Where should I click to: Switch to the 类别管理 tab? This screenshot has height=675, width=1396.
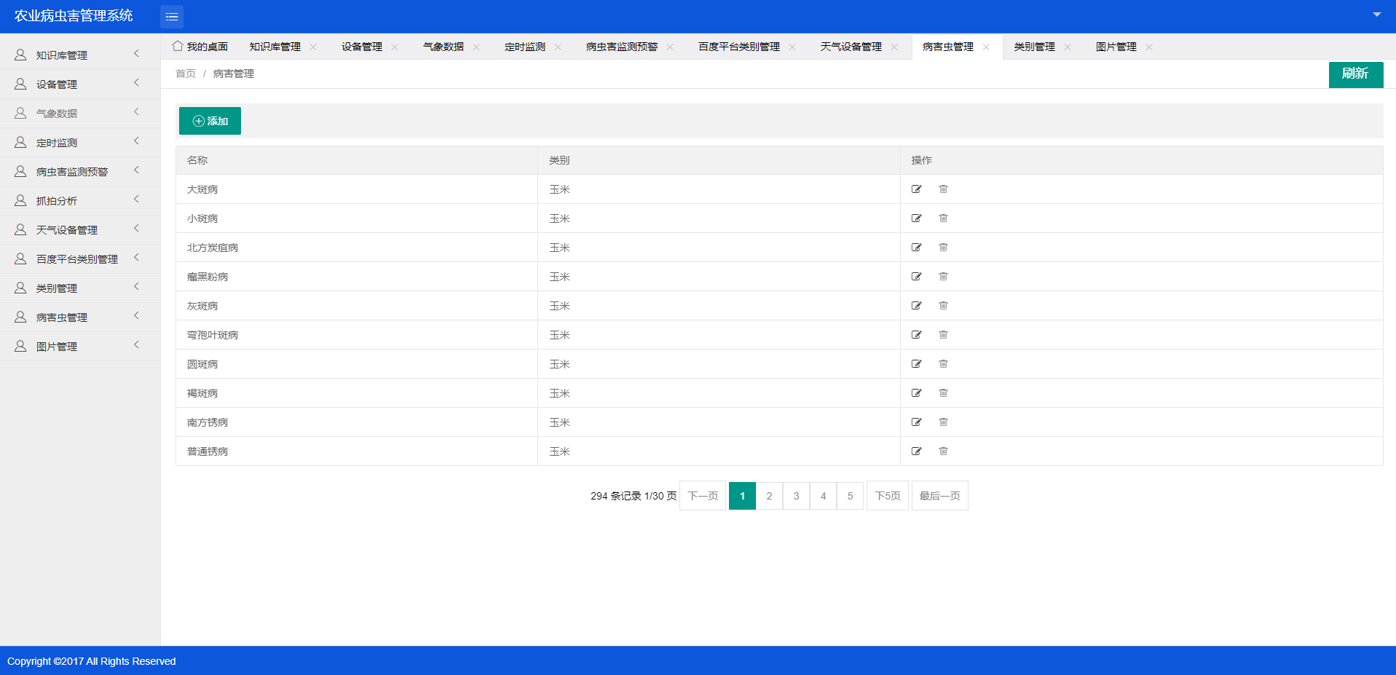[1034, 47]
